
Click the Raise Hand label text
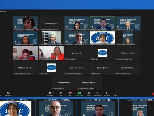pyautogui.click(x=107, y=95)
